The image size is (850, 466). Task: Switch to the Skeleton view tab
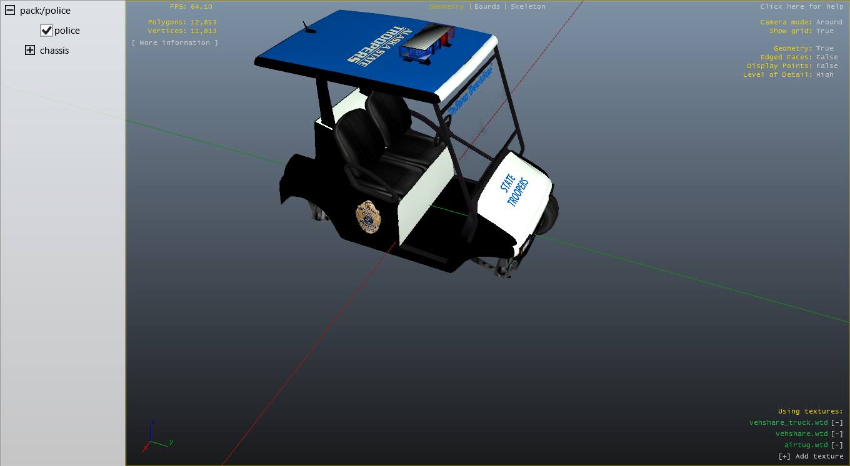click(x=527, y=6)
